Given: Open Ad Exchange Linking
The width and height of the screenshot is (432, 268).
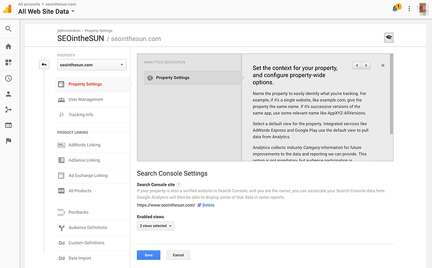Looking at the screenshot, I should (92, 176).
